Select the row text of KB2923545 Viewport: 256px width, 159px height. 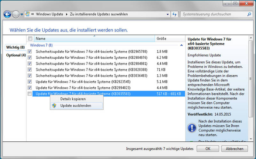(x=83, y=82)
